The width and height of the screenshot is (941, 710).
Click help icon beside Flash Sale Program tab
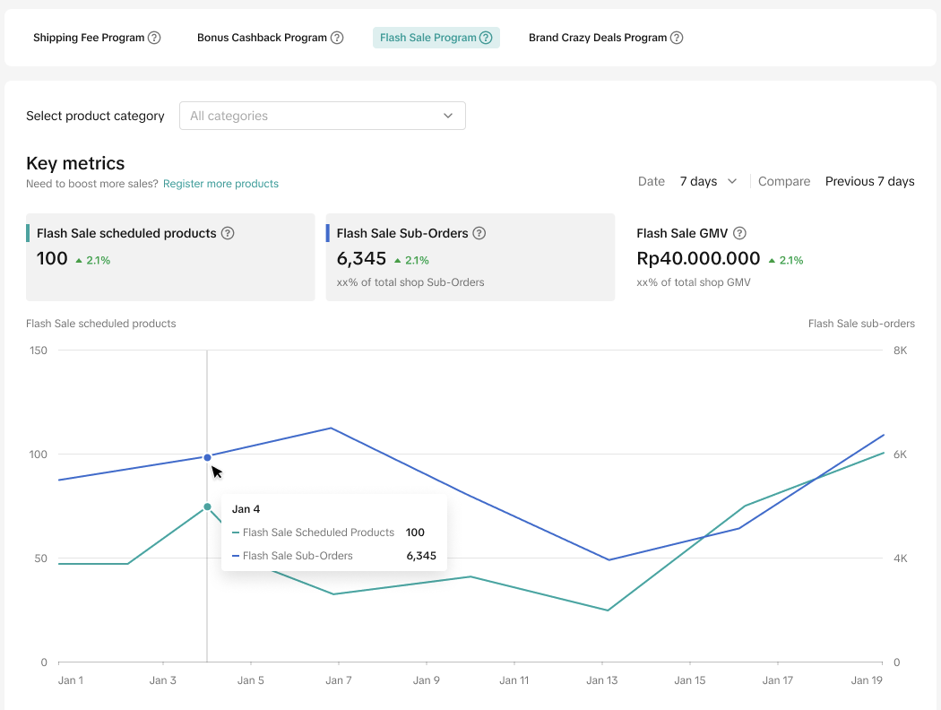486,38
